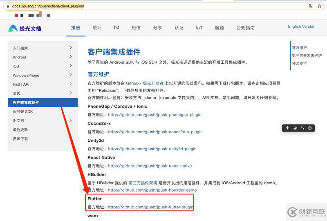Click the punctuation icon on floating toolbar
This screenshot has height=221, width=327.
pos(302,128)
